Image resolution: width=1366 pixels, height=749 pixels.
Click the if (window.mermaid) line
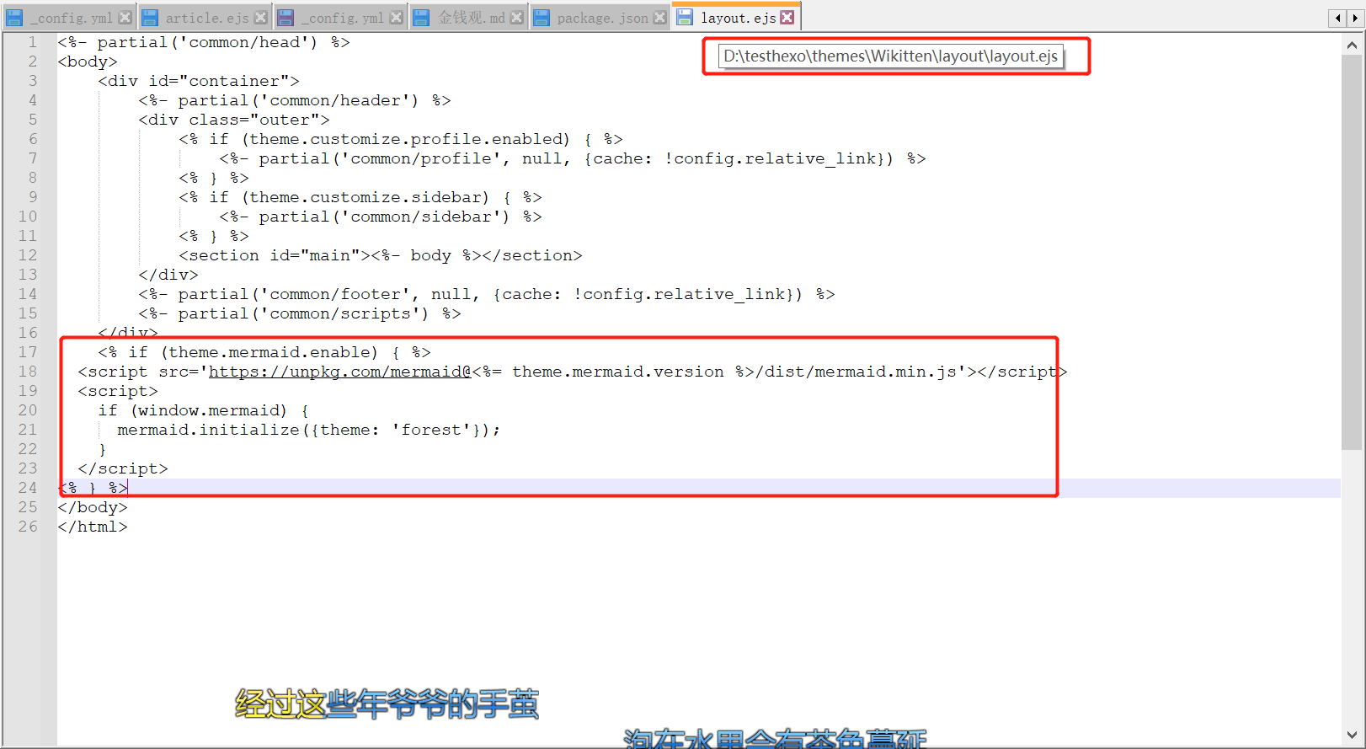tap(204, 410)
